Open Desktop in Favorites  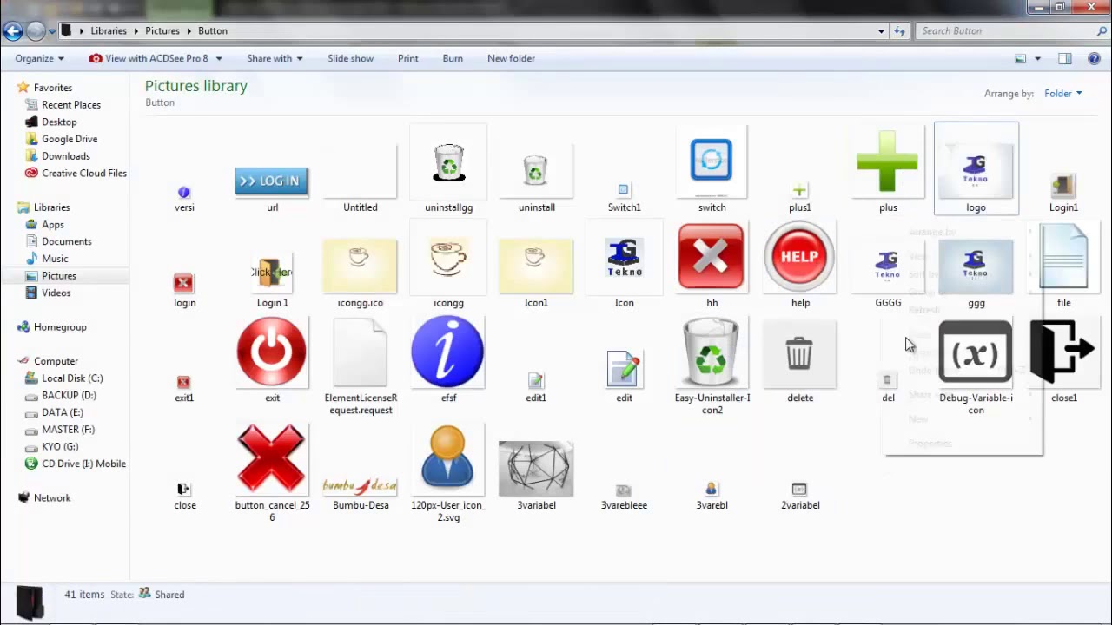tap(59, 122)
